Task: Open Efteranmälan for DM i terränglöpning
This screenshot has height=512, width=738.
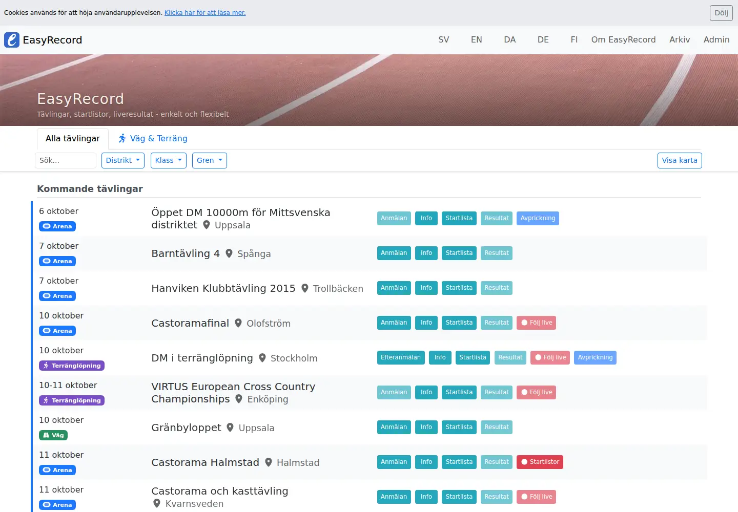Action: (401, 357)
